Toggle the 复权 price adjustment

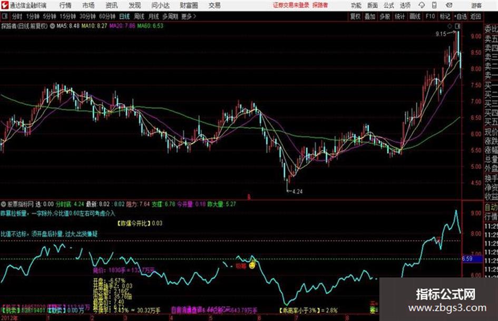(355, 16)
